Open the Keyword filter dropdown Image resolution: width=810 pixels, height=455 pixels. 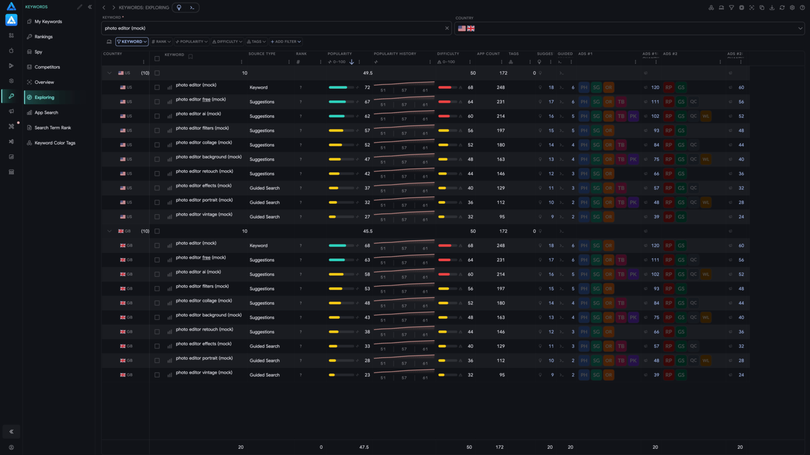132,42
